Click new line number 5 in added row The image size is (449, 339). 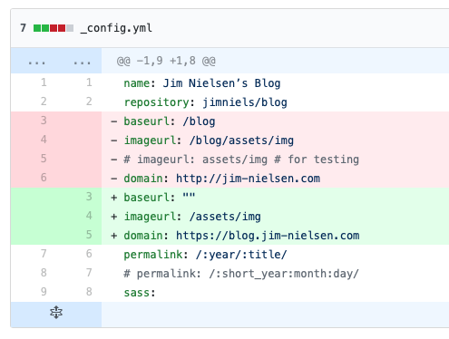point(89,235)
